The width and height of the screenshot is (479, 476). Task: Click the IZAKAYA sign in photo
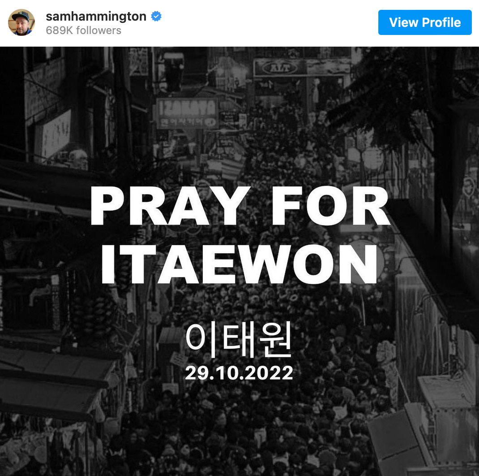click(187, 108)
